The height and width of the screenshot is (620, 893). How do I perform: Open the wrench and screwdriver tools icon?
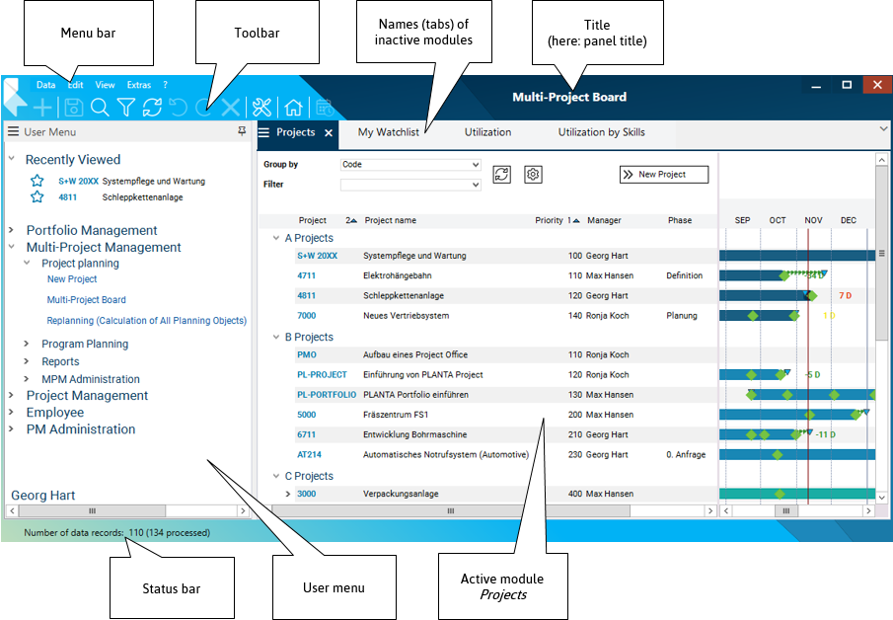click(261, 108)
